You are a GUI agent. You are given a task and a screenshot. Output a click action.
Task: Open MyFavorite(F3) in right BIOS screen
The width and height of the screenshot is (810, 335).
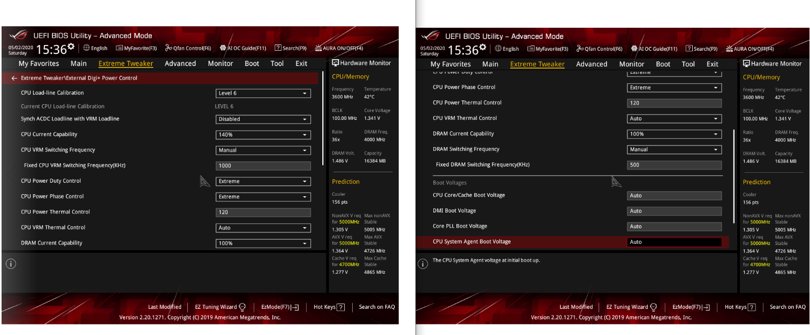pyautogui.click(x=548, y=49)
